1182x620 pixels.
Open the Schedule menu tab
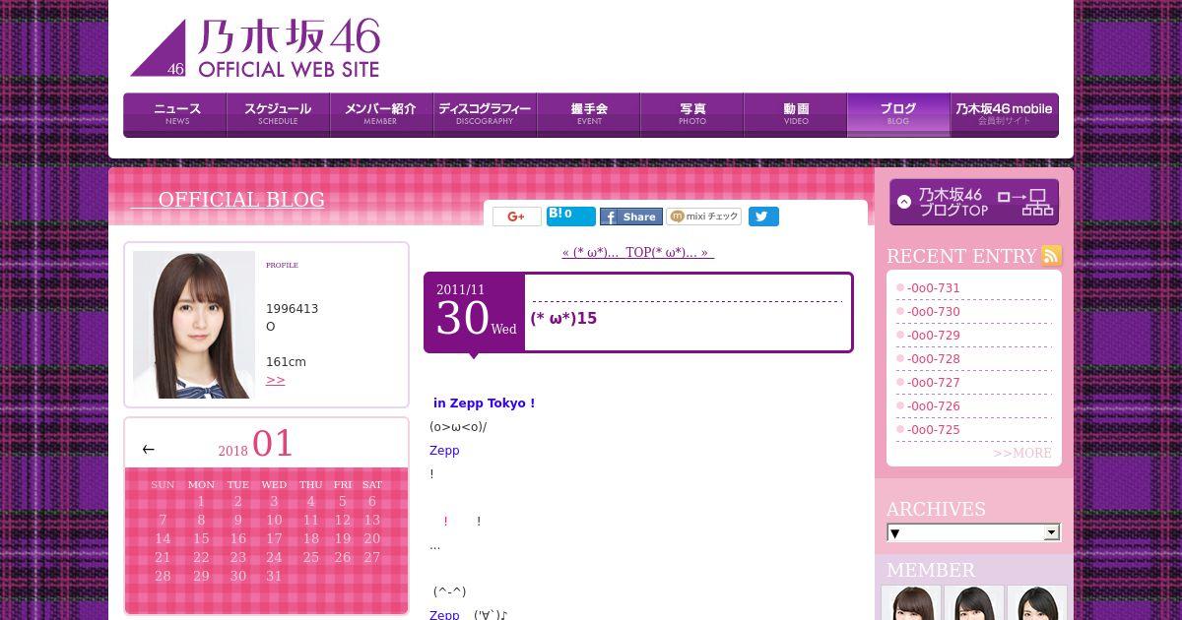278,114
